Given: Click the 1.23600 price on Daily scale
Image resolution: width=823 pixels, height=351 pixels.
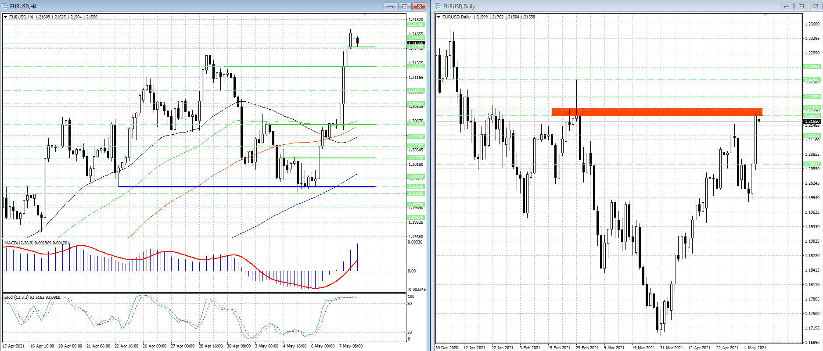Looking at the screenshot, I should point(812,24).
